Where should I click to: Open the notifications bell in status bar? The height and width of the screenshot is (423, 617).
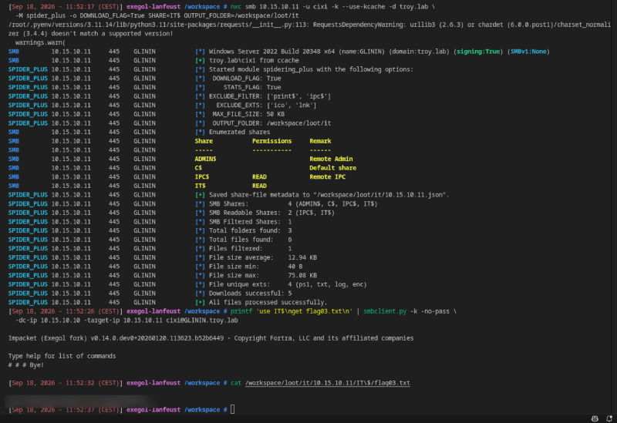(x=609, y=418)
